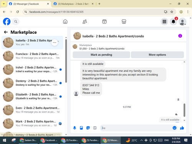This screenshot has height=144, width=192.
Task: Click install app icon in address bar
Action: coord(166,12)
